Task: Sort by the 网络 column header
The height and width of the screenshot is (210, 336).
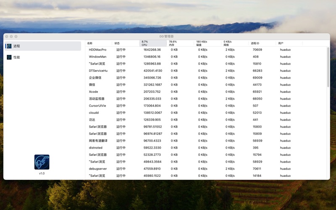Action: 235,43
